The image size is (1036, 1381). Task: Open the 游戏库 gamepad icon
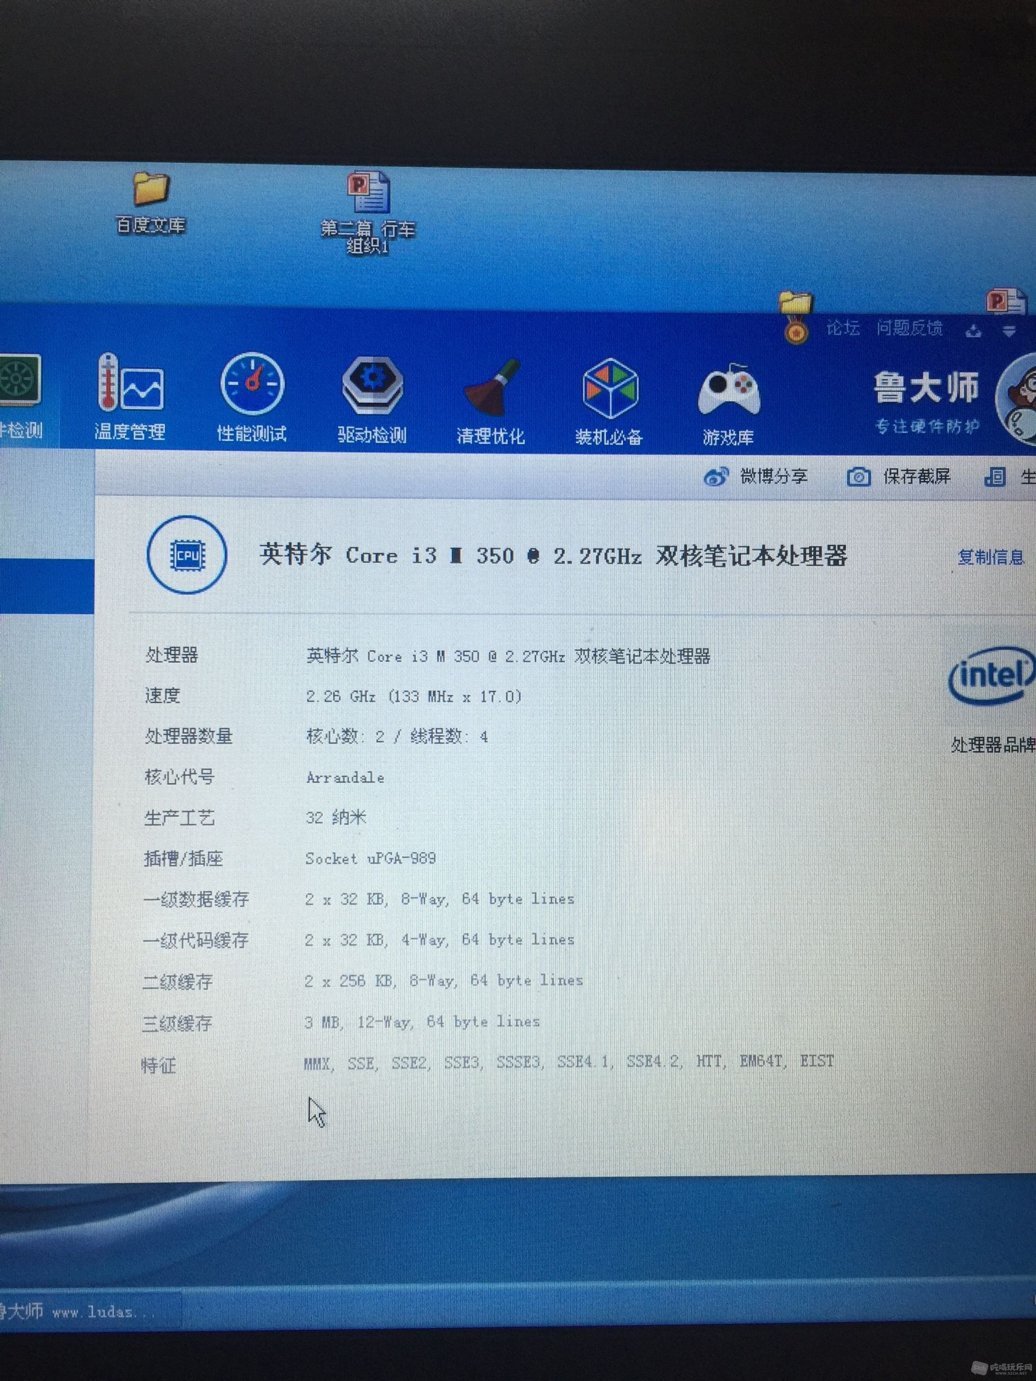point(728,404)
